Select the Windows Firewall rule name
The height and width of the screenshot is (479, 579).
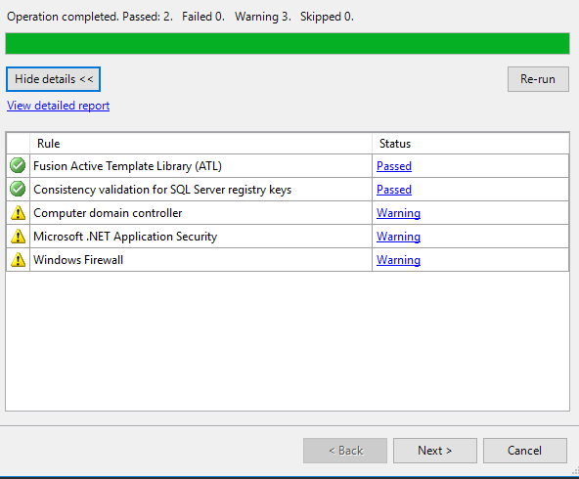click(78, 260)
